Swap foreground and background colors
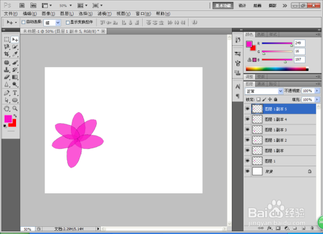The width and height of the screenshot is (323, 234). pos(15,116)
